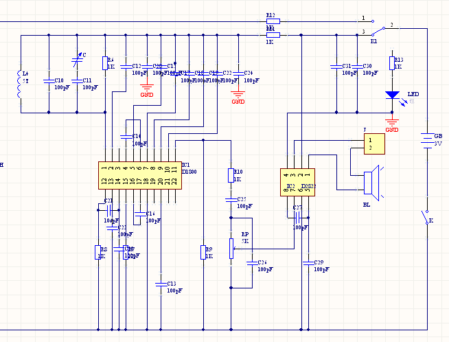Click resistor R13 above the LED
This screenshot has width=449, height=342.
(392, 63)
